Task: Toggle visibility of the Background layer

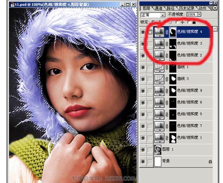Action: 143,161
